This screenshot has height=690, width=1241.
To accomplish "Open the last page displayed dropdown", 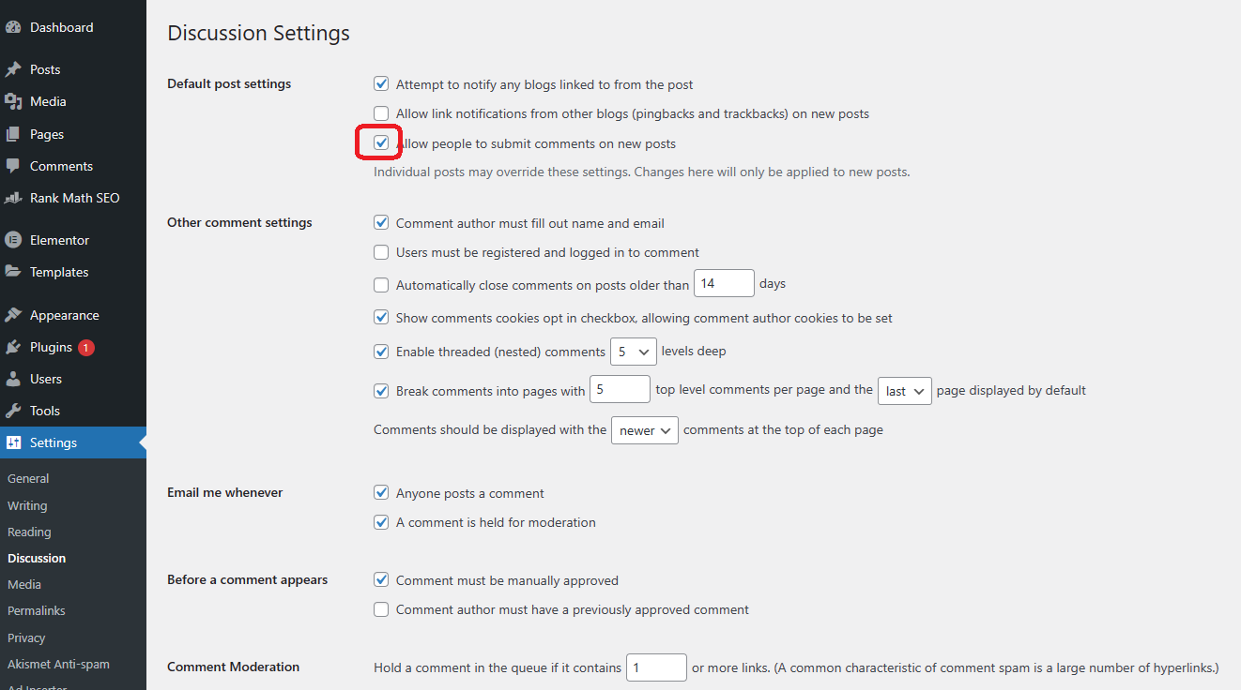I will (905, 391).
